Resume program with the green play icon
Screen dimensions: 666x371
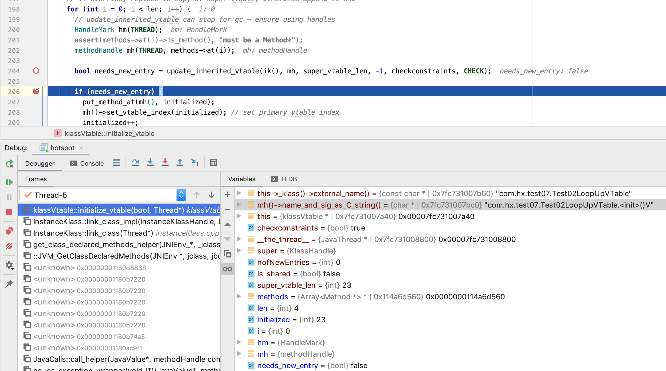[x=9, y=182]
